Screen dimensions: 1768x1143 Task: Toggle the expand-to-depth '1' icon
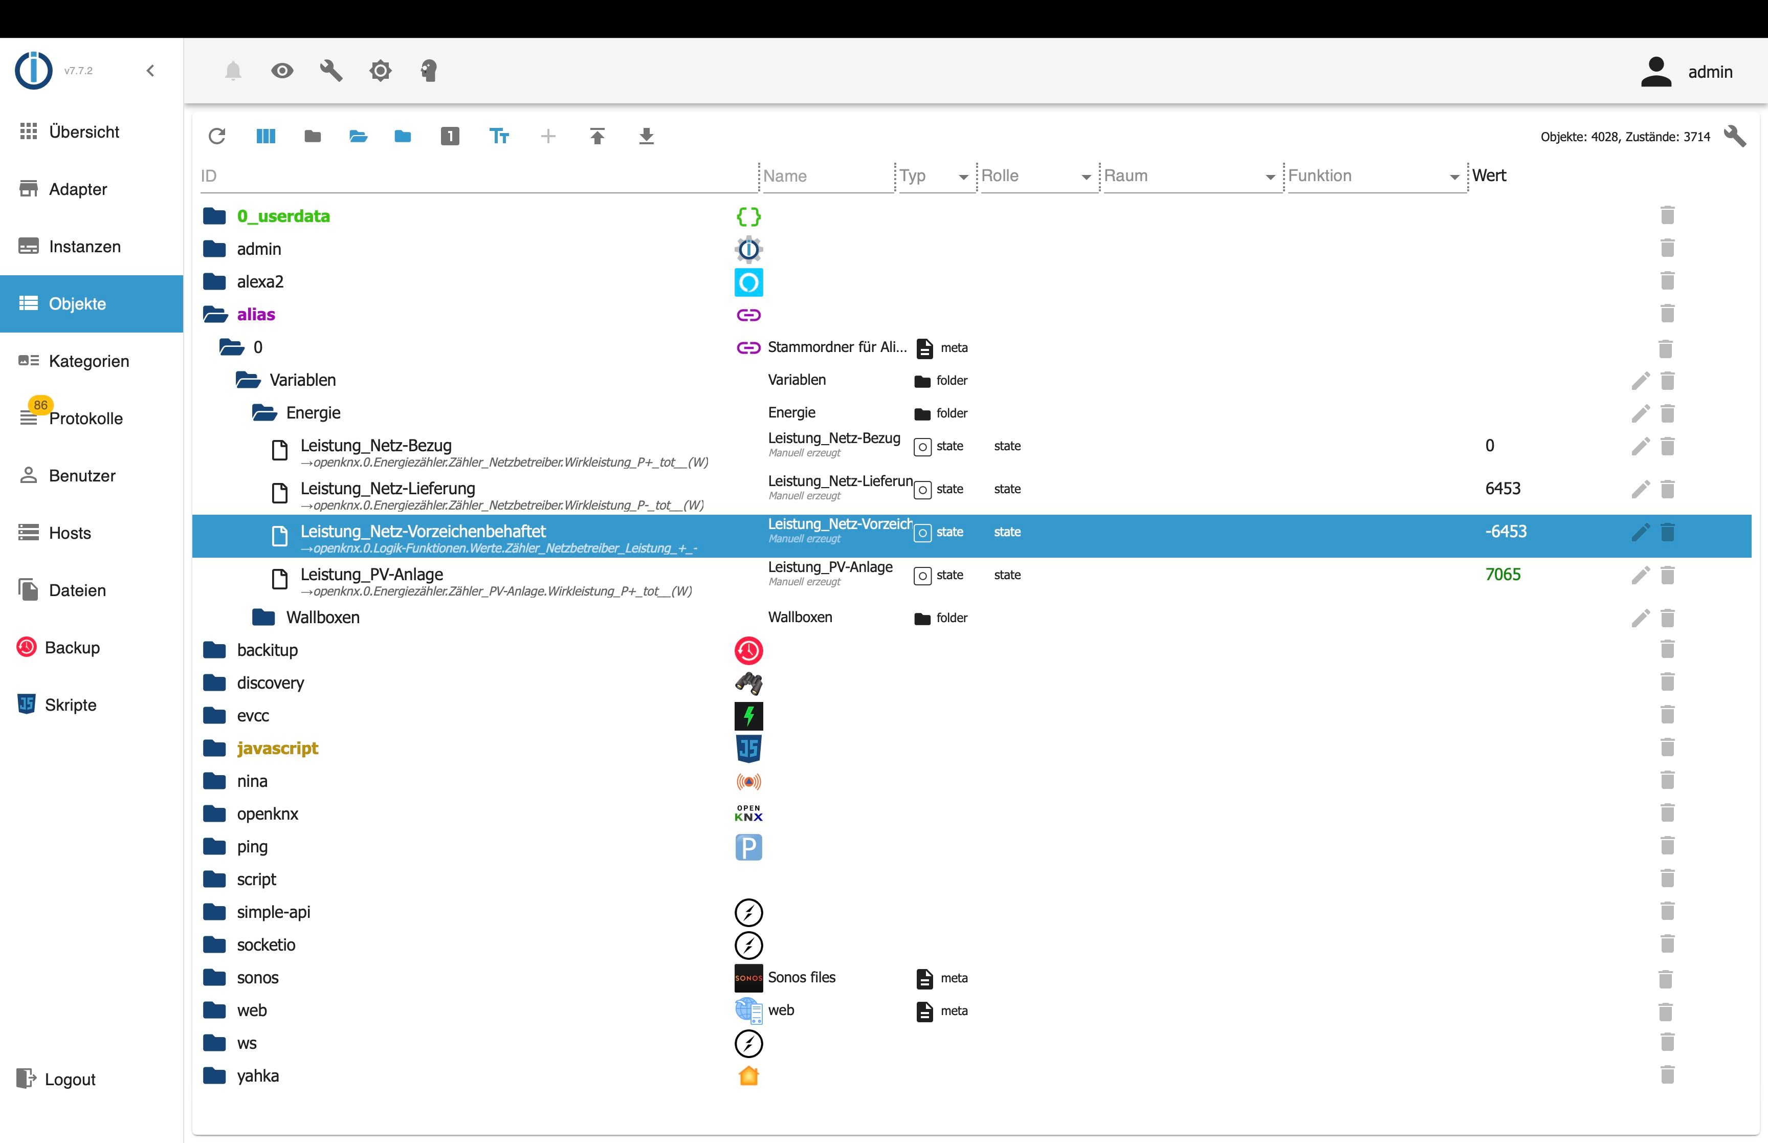pyautogui.click(x=450, y=136)
